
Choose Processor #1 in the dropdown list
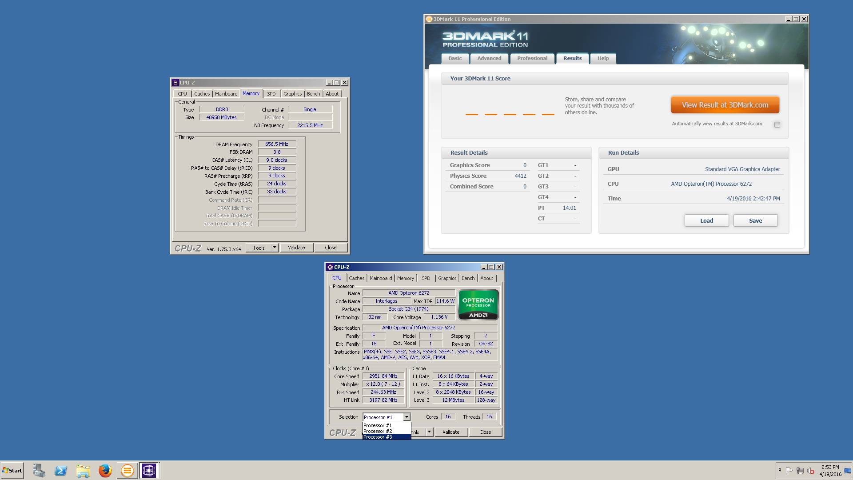tap(387, 425)
